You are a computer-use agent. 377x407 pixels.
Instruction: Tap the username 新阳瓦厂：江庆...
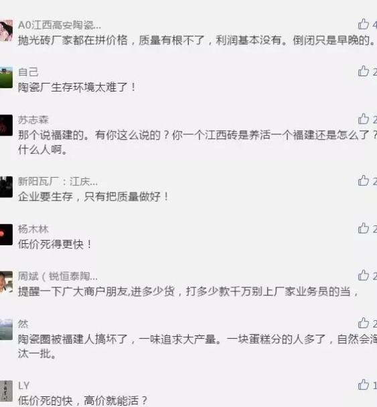[x=58, y=181]
